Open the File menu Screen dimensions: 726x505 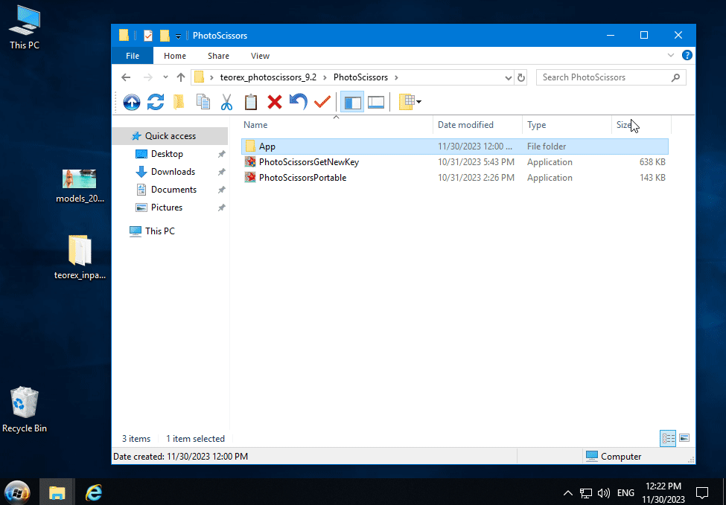point(133,56)
